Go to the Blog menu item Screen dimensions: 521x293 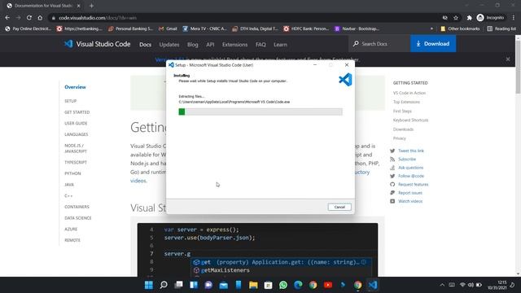click(192, 44)
